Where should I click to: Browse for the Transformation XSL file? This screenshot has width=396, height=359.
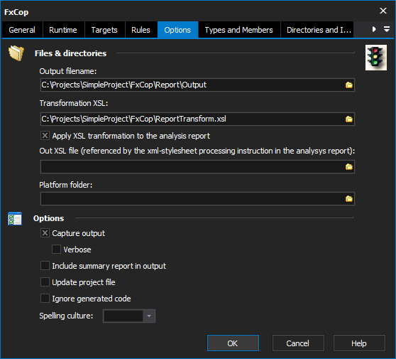[348, 119]
